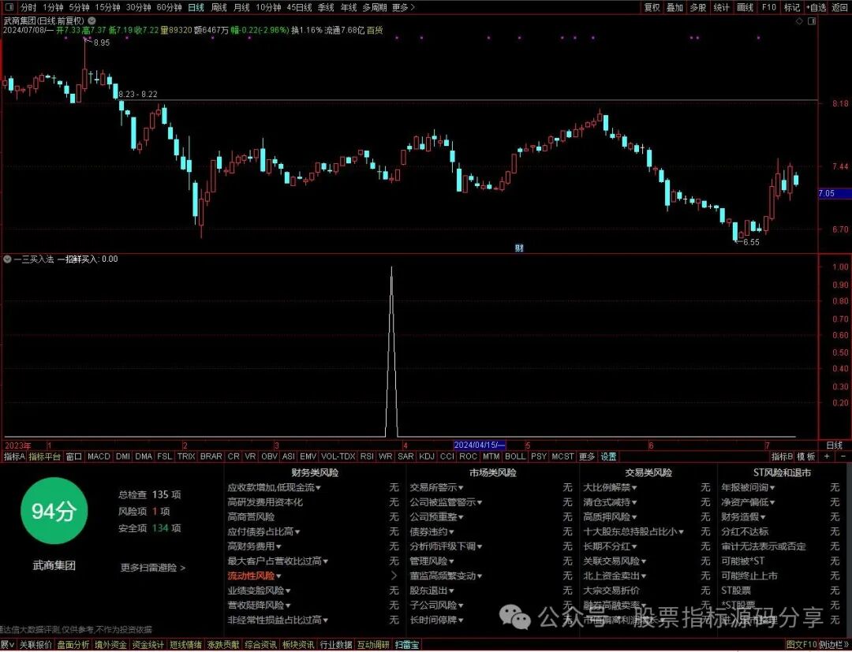This screenshot has height=652, width=852.
Task: Expand 流动性风险 risk item
Action: 254,576
